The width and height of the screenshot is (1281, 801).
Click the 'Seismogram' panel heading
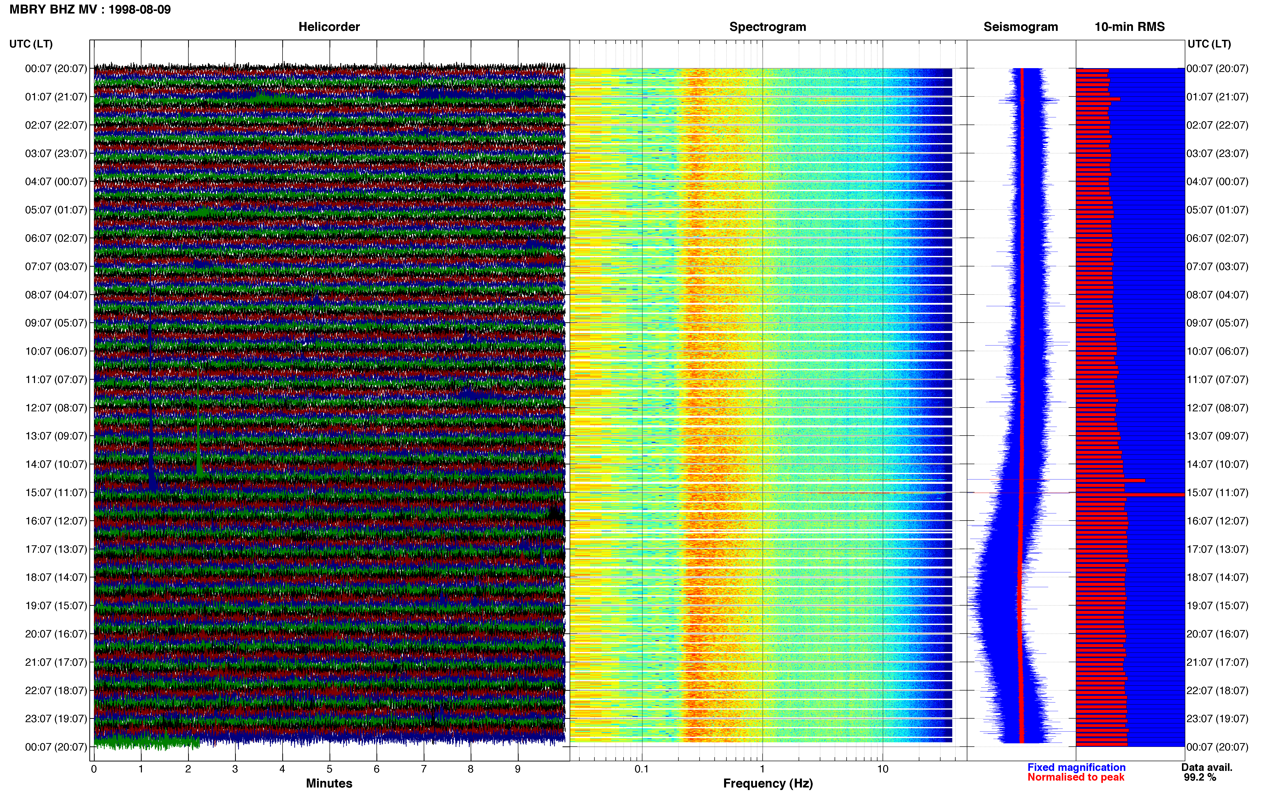[1020, 27]
